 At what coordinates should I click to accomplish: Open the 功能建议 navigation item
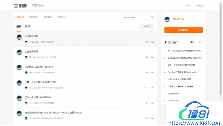coord(48,17)
